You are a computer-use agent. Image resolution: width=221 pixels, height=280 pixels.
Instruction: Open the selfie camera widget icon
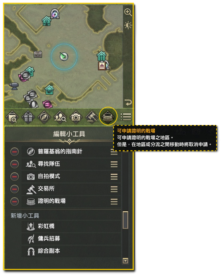pos(76,117)
